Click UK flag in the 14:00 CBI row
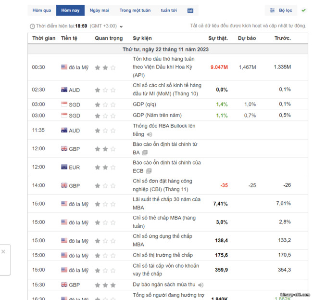The image size is (313, 300). tap(64, 185)
